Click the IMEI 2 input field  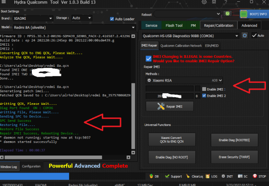169,96
